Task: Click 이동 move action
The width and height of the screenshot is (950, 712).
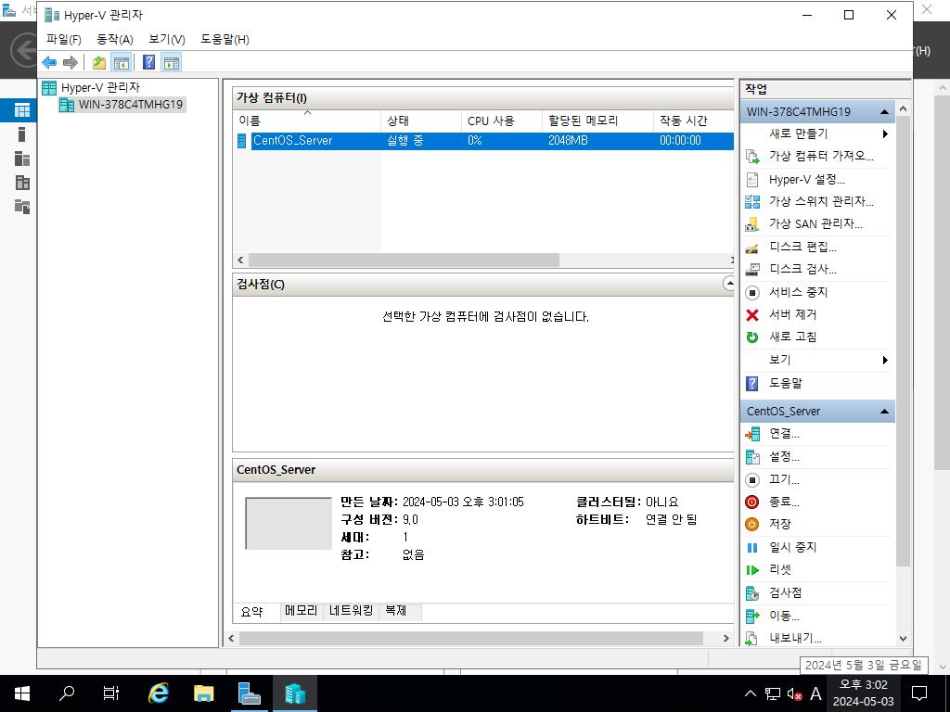Action: coord(784,616)
